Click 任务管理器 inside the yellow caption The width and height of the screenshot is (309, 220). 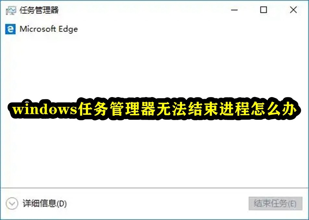[x=117, y=109]
